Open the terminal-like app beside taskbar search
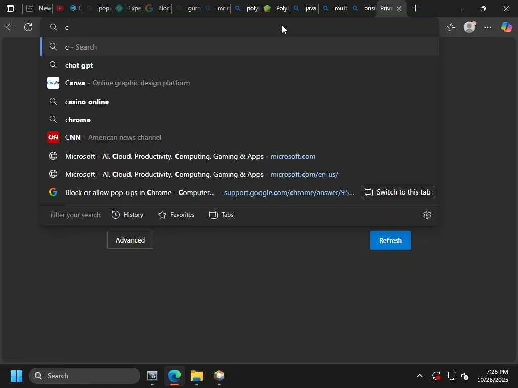Viewport: 518px width, 388px height. coord(152,376)
